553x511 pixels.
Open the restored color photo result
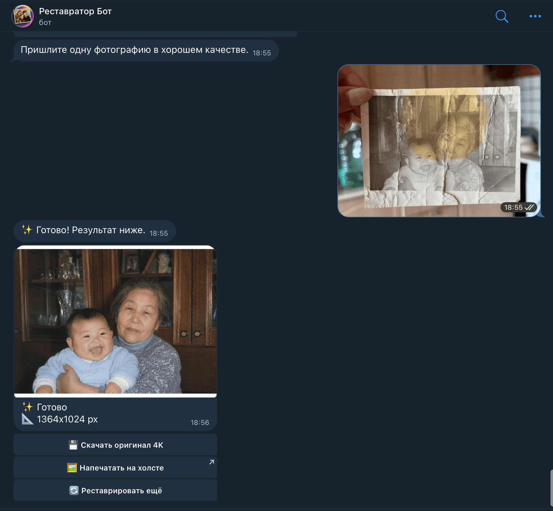(x=115, y=321)
